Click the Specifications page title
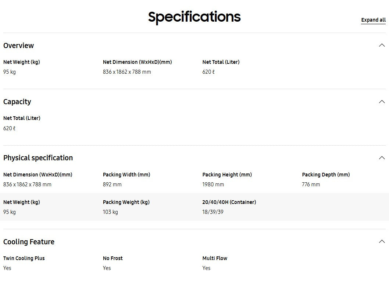Image resolution: width=389 pixels, height=285 pixels. point(194,17)
